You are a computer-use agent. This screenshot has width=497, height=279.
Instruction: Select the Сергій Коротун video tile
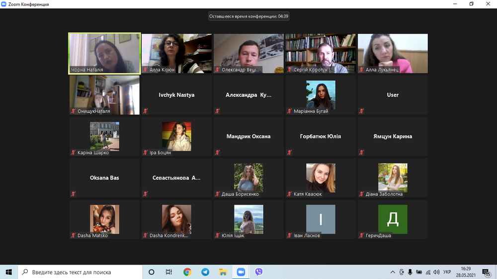pyautogui.click(x=321, y=53)
